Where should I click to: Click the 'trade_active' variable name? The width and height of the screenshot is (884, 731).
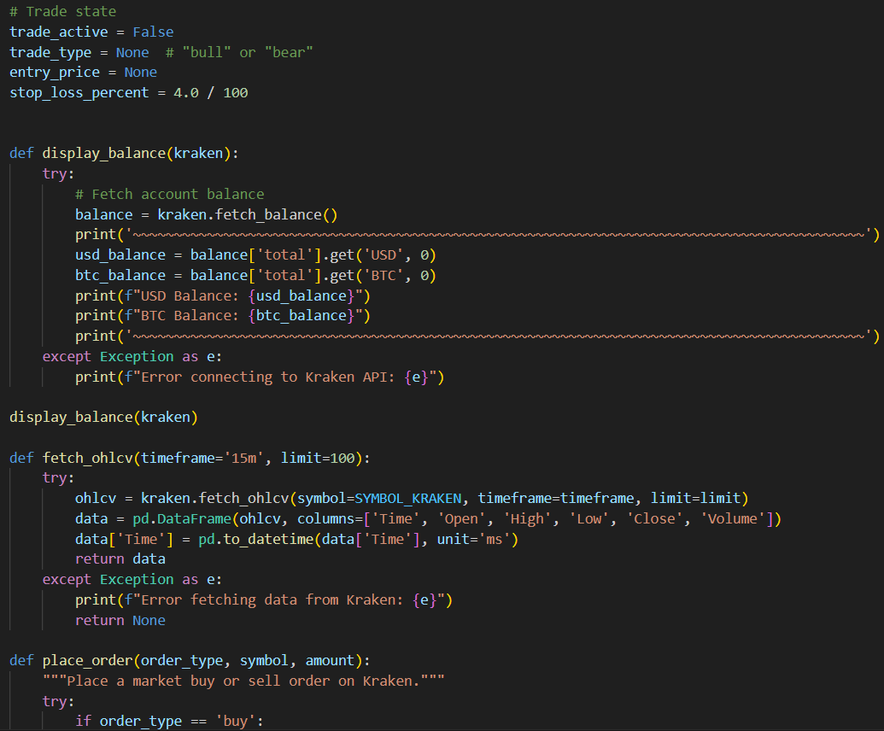[59, 32]
